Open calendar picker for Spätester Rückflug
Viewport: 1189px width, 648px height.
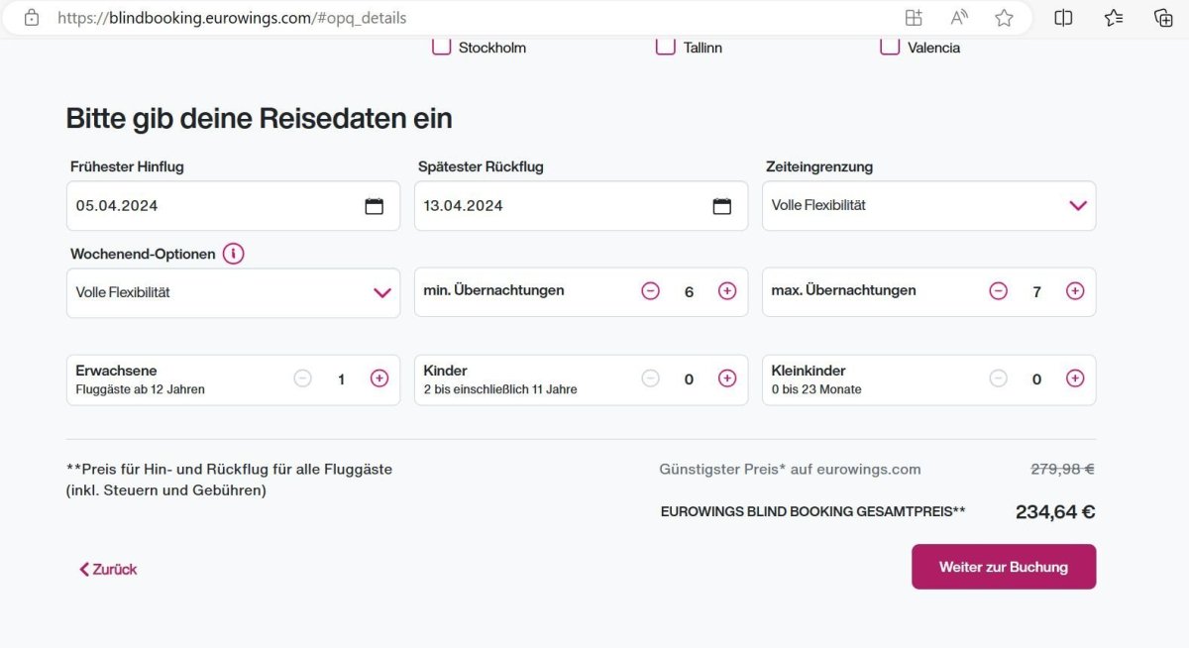click(x=721, y=206)
